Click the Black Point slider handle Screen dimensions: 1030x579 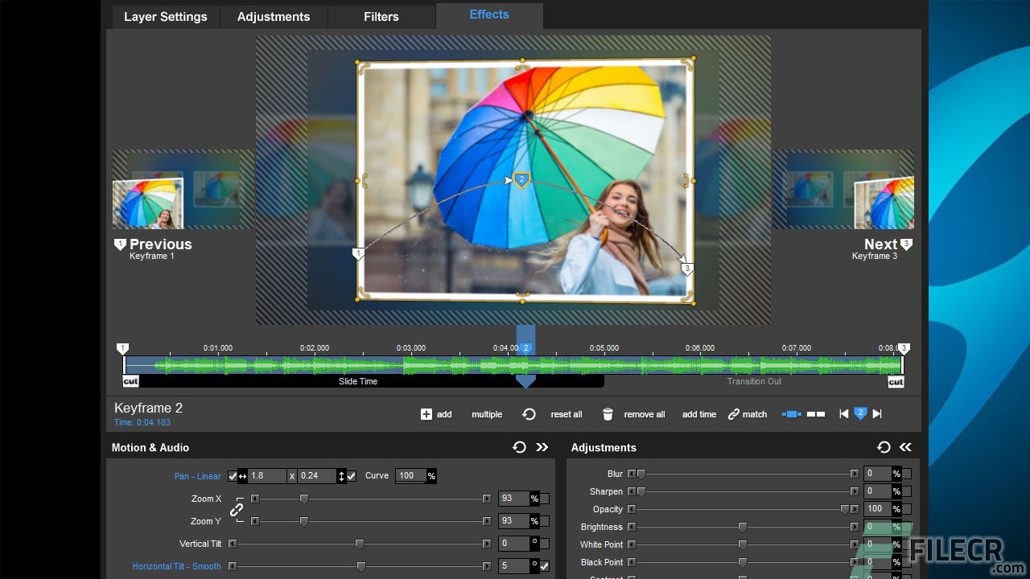743,562
